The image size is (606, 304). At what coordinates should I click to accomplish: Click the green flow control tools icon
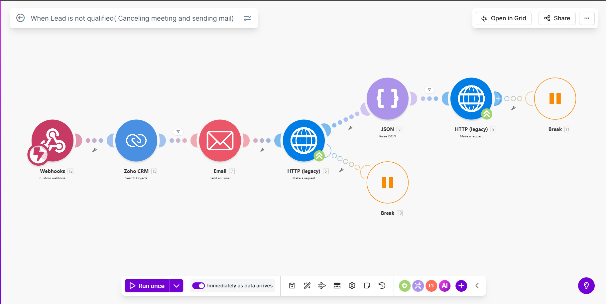pyautogui.click(x=405, y=286)
